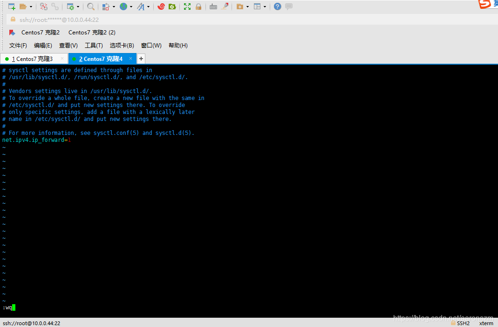Click the Reconnect chain-link icon
This screenshot has height=327, width=498.
pyautogui.click(x=55, y=7)
